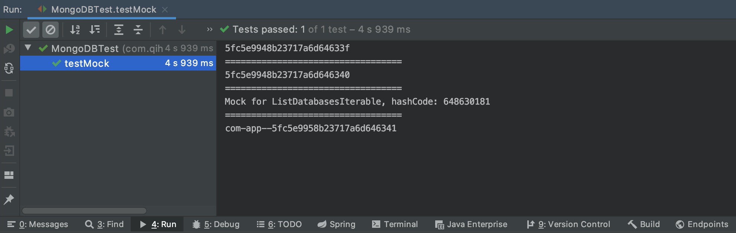Toggle Show Passed tests checkmark button

pyautogui.click(x=31, y=30)
